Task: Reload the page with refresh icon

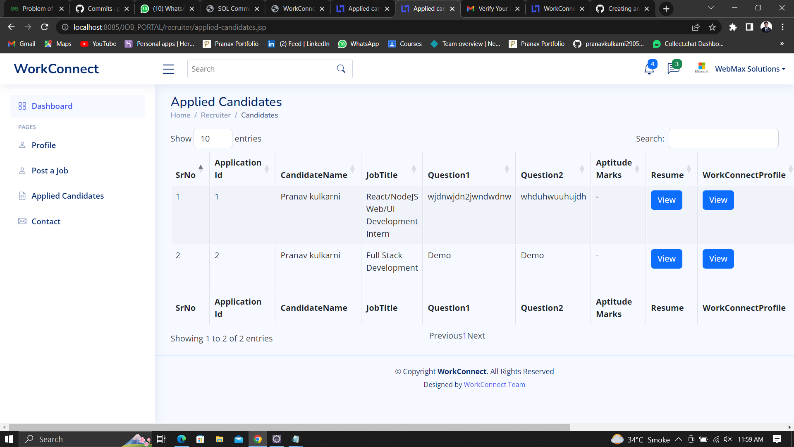Action: [45, 27]
